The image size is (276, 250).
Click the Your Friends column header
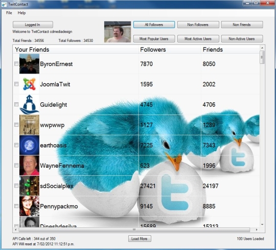(76, 50)
